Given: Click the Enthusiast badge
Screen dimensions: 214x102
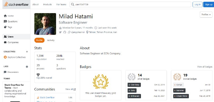Looking at the screenshot, I should 134,96.
